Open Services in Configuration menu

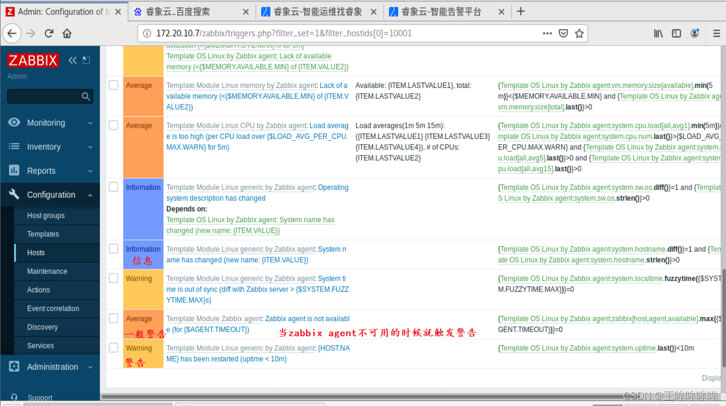coord(41,346)
